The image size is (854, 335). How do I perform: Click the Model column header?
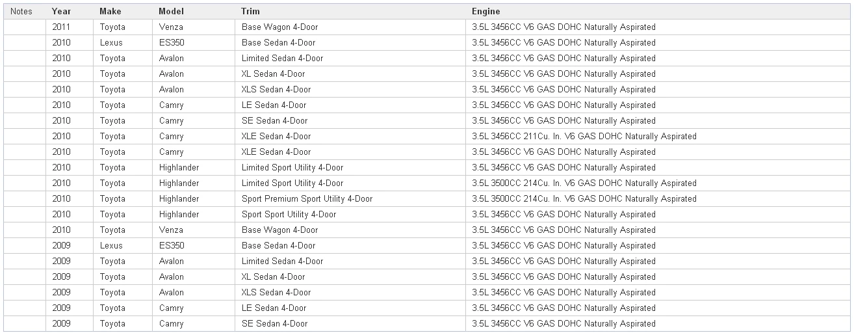coord(171,11)
